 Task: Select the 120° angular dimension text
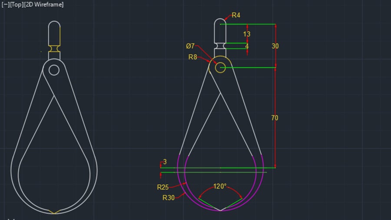click(x=220, y=187)
